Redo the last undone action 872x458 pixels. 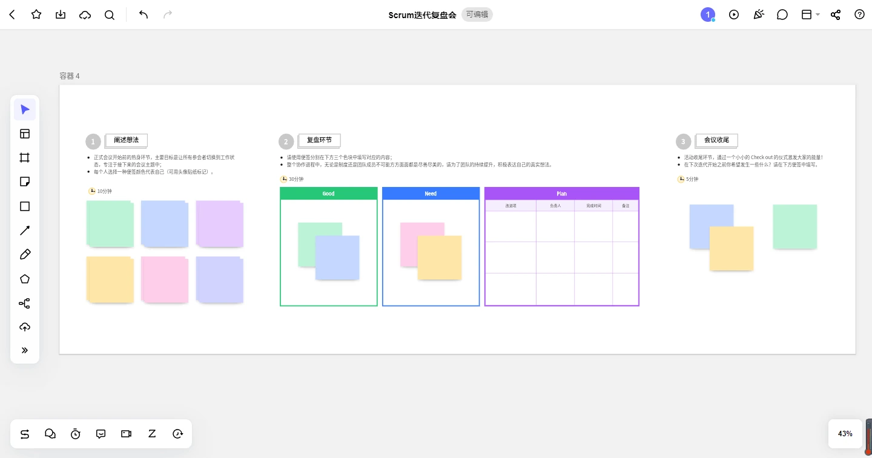pos(168,15)
